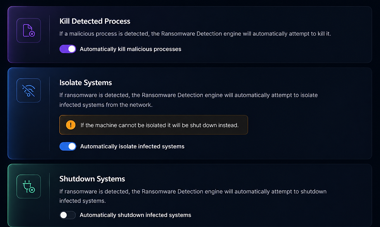This screenshot has height=227, width=380.
Task: Select the purple Kill Detected Process card
Action: (x=190, y=34)
